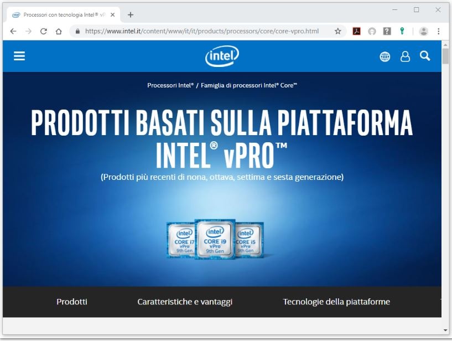452x341 pixels.
Task: Open the globe language selector
Action: coord(385,56)
